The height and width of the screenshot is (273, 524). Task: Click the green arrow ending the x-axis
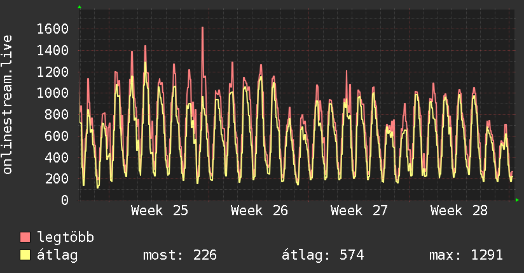[x=517, y=200]
